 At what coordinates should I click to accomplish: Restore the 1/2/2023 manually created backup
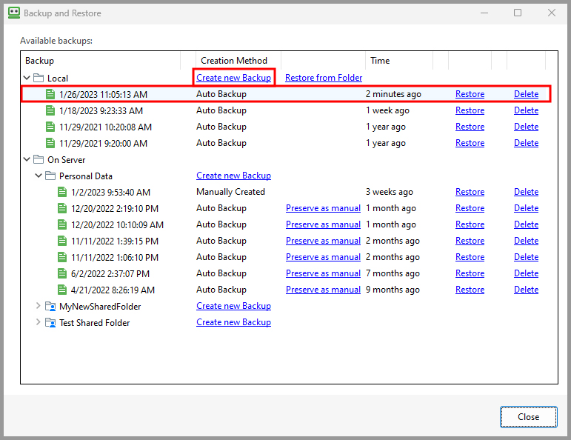click(x=470, y=192)
